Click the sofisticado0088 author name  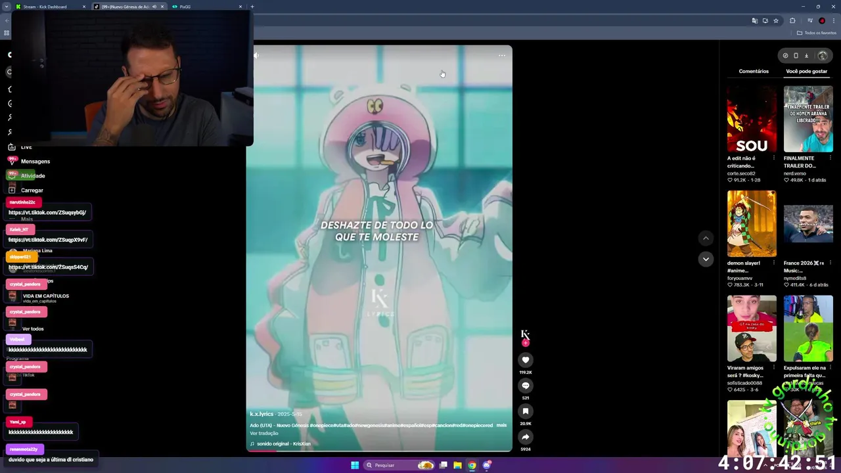(x=744, y=382)
